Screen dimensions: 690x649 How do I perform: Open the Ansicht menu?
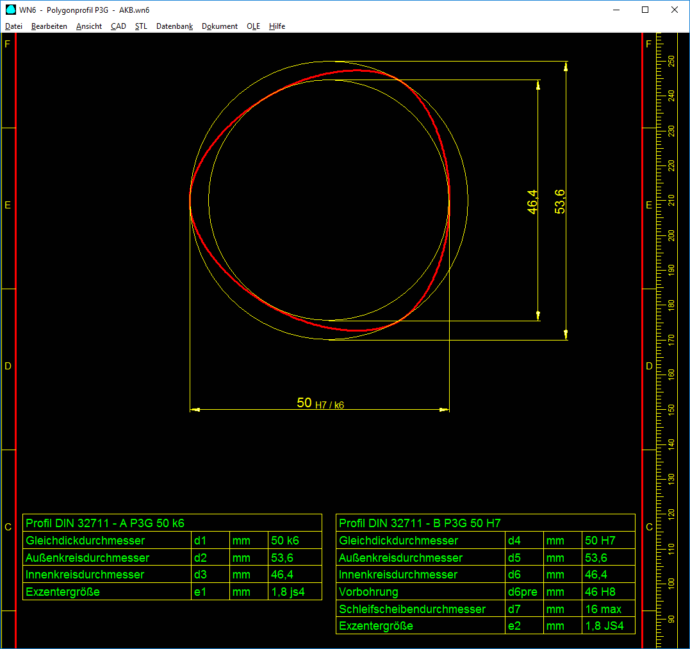click(89, 26)
